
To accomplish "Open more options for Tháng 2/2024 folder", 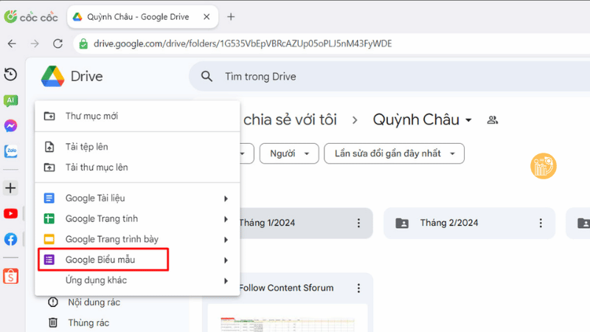I will (541, 223).
